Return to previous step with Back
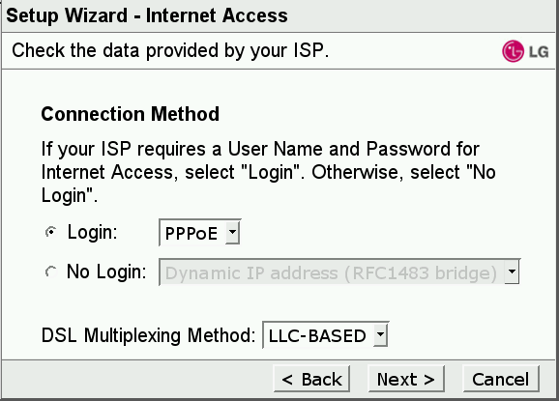The width and height of the screenshot is (559, 401). 311,379
